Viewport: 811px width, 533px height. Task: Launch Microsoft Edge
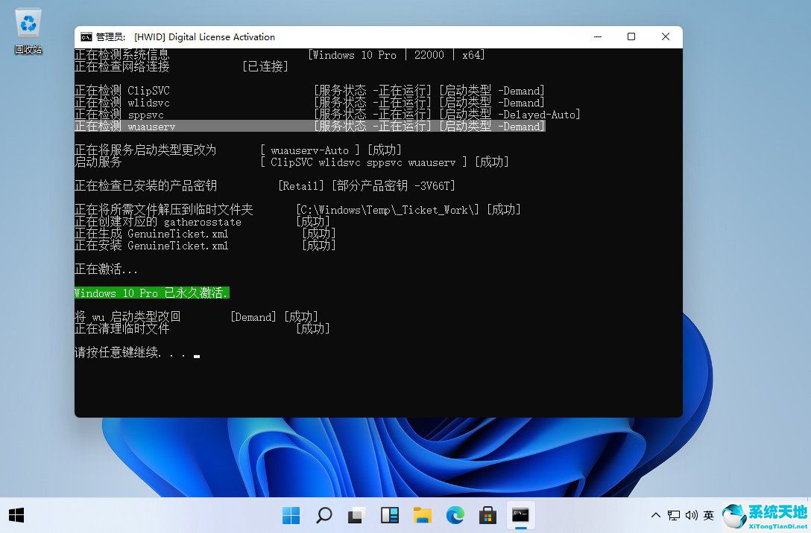455,514
